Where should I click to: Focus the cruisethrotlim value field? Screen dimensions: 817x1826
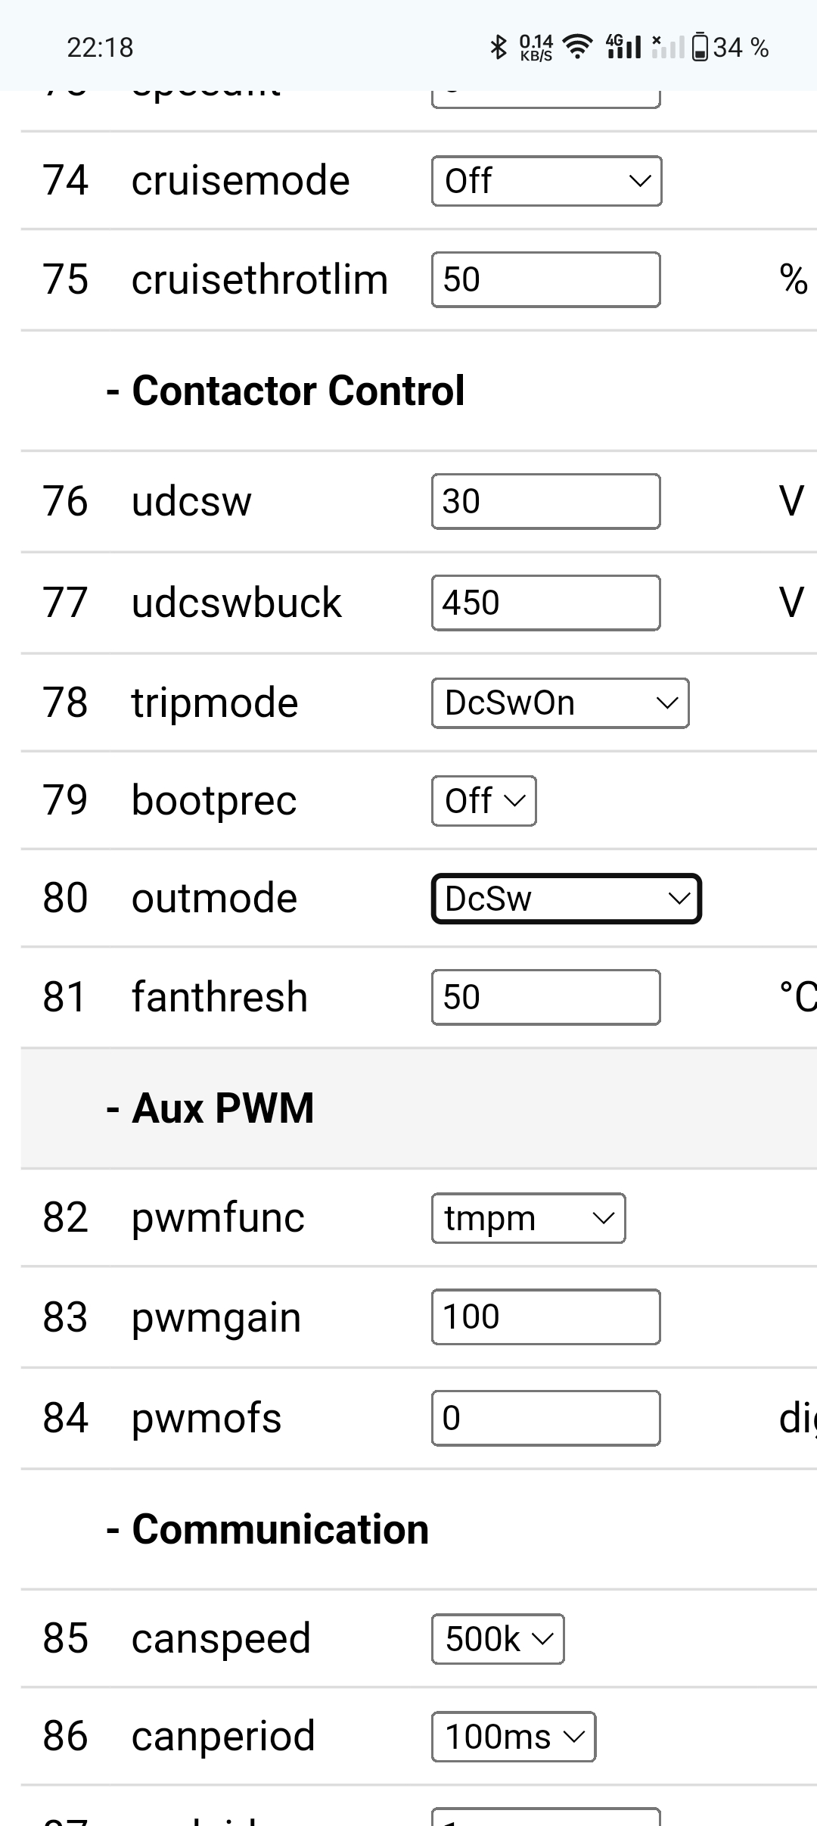[x=545, y=279]
